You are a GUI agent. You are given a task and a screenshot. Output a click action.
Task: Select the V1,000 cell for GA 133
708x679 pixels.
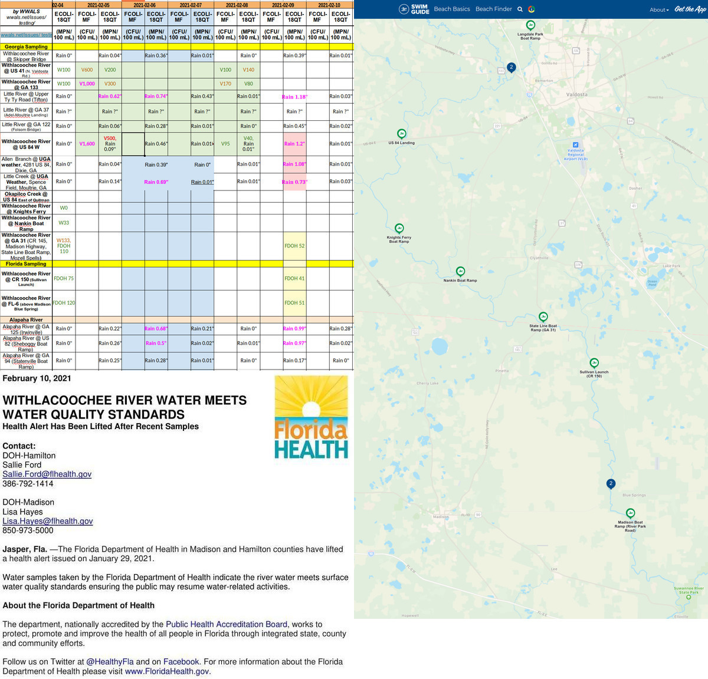click(x=87, y=84)
